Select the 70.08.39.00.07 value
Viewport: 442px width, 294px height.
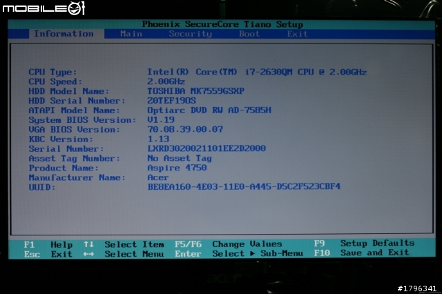point(185,129)
